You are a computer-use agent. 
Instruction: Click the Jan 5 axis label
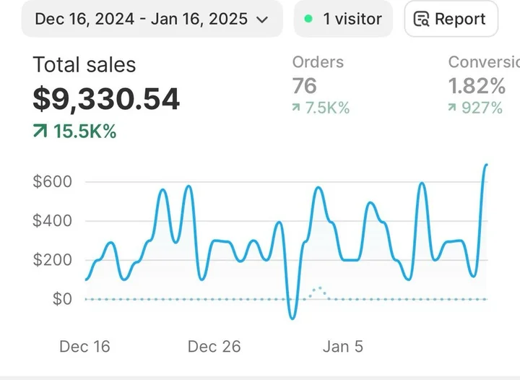pos(343,347)
